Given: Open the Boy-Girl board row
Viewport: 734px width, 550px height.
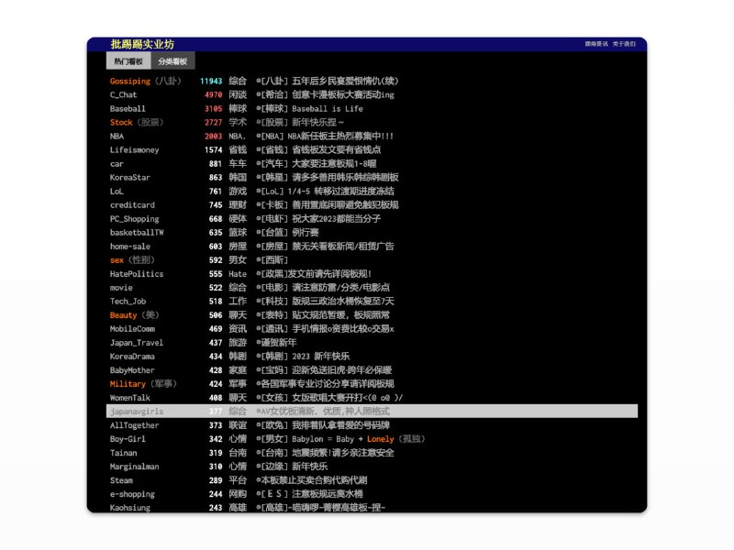Looking at the screenshot, I should (x=372, y=439).
